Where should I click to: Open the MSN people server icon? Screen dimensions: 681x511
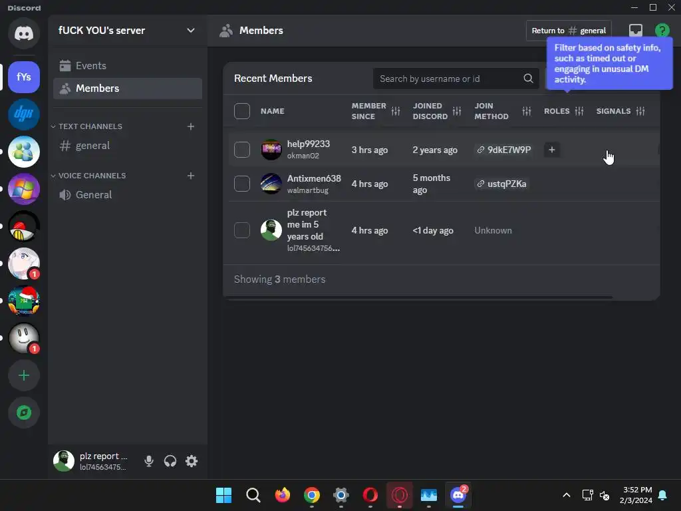coord(24,152)
